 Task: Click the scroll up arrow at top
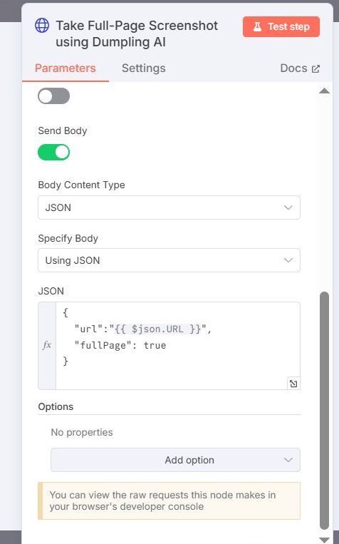(x=324, y=91)
